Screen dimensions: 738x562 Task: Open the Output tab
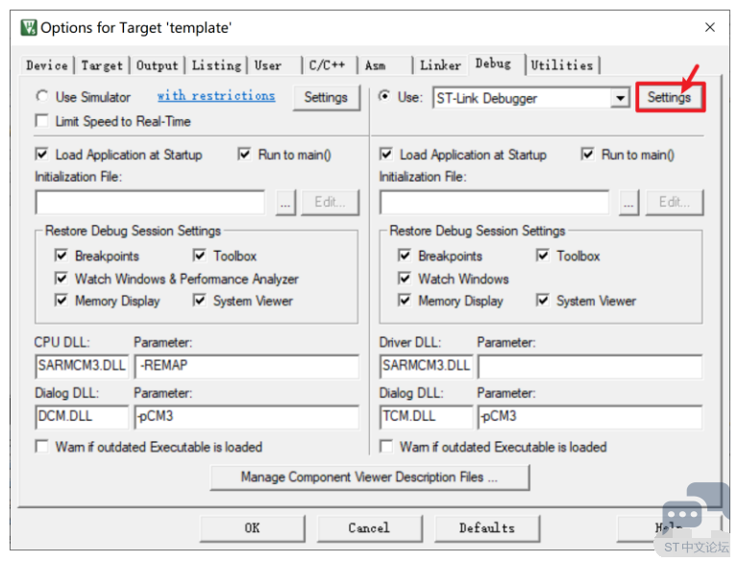click(158, 65)
